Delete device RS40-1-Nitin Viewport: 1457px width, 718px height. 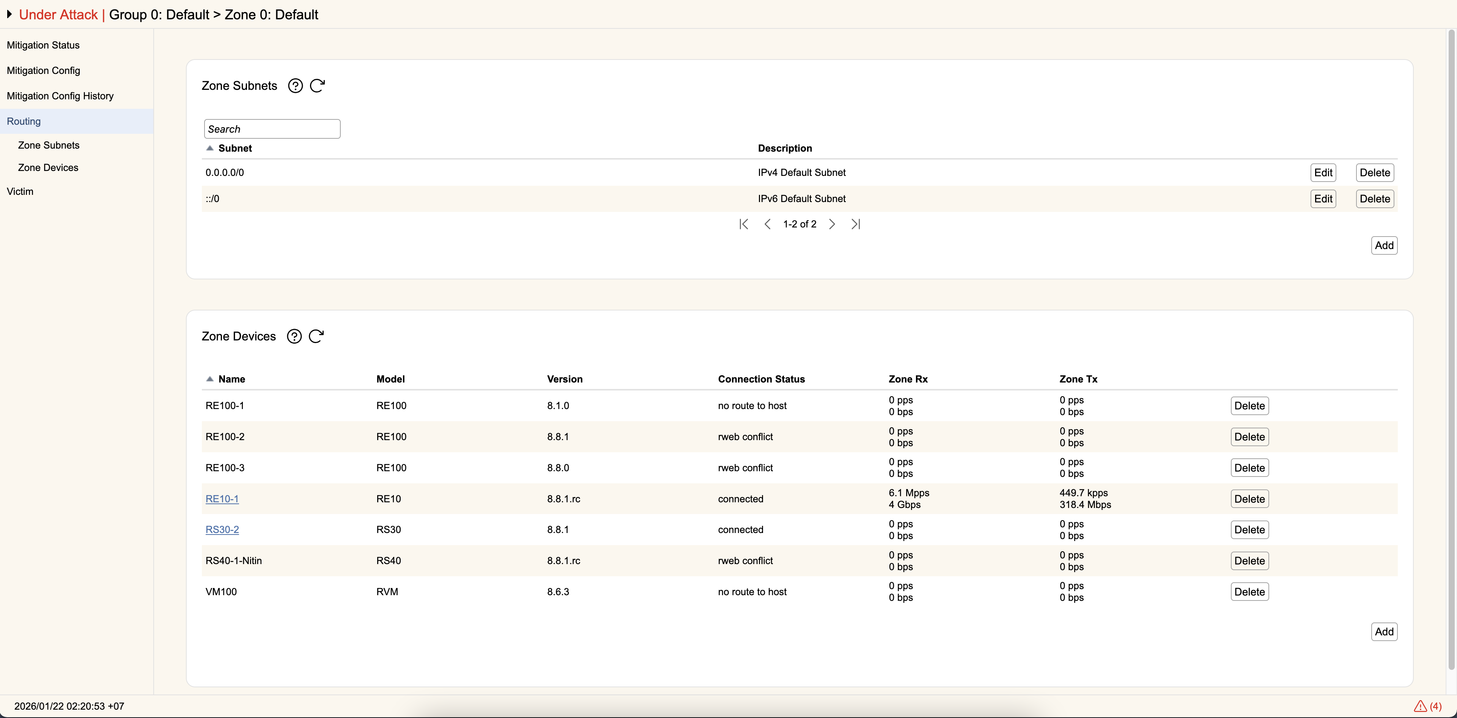(x=1249, y=561)
